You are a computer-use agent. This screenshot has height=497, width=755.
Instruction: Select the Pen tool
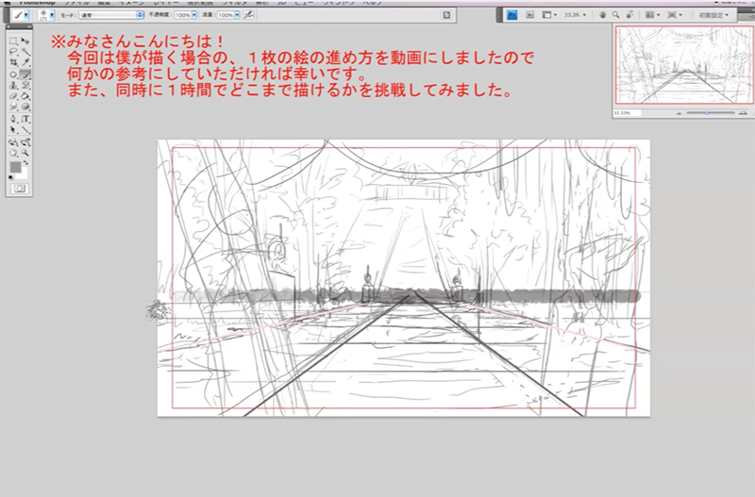tap(13, 119)
